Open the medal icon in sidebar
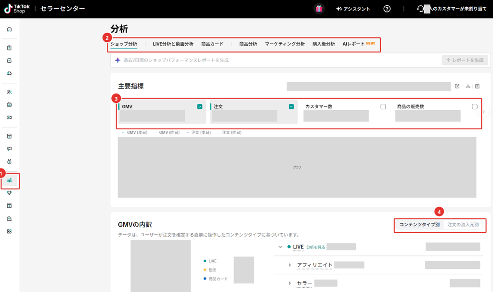Image resolution: width=493 pixels, height=292 pixels. [9, 162]
